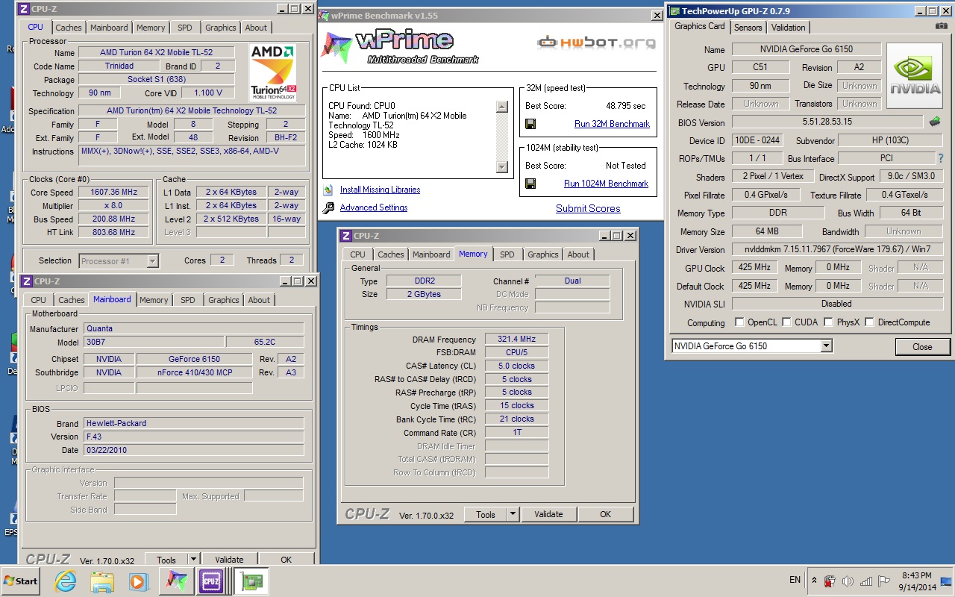
Task: Open the Advanced Settings link
Action: tap(374, 207)
